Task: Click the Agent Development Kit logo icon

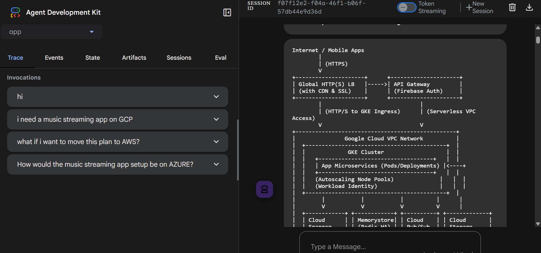Action: 15,12
